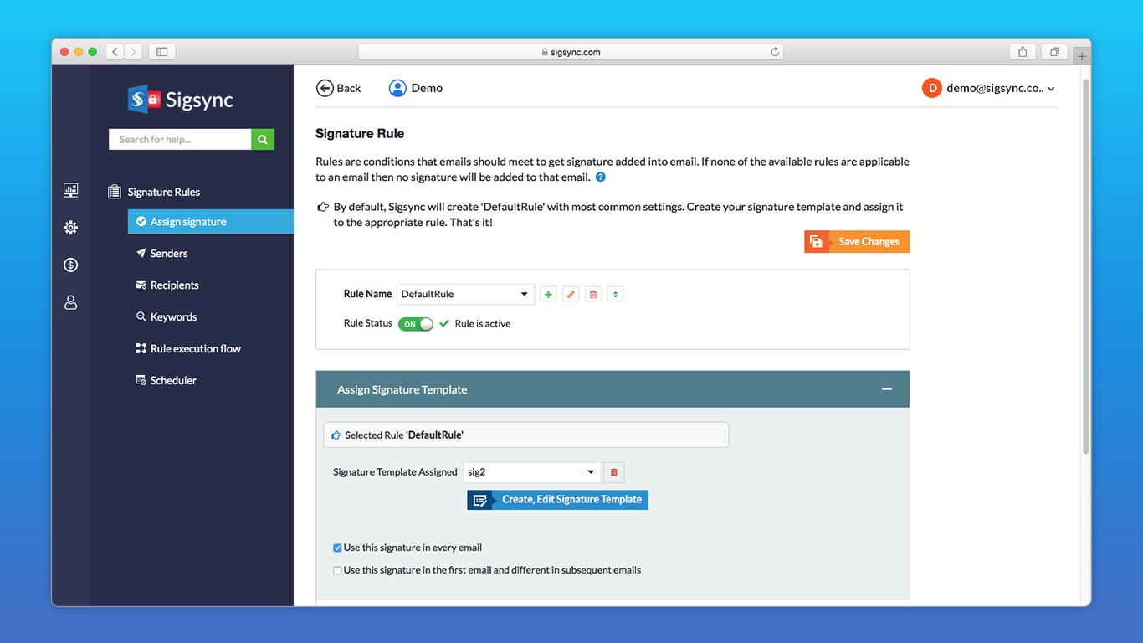Toggle Rule Status ON switch
Screen dimensions: 1143x643
click(416, 324)
